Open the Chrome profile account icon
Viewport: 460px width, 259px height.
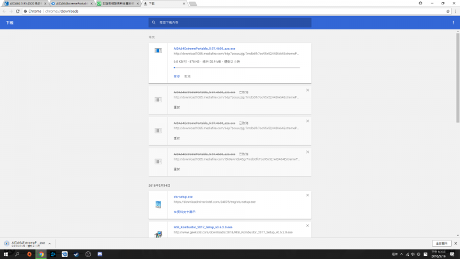pyautogui.click(x=420, y=3)
